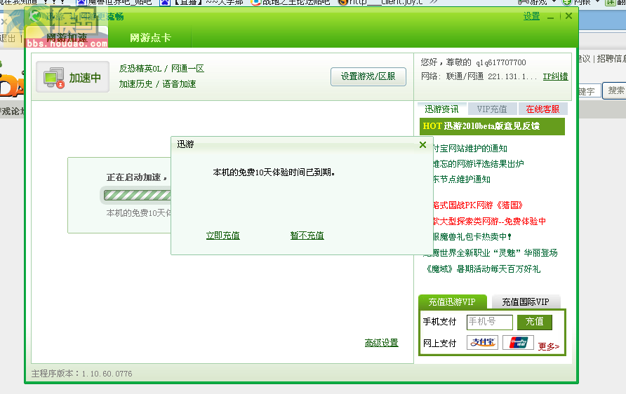Screen dimensions: 626x394
Task: Open the 《魔域》暑期活动每天百万好礼 link
Action: (x=482, y=269)
